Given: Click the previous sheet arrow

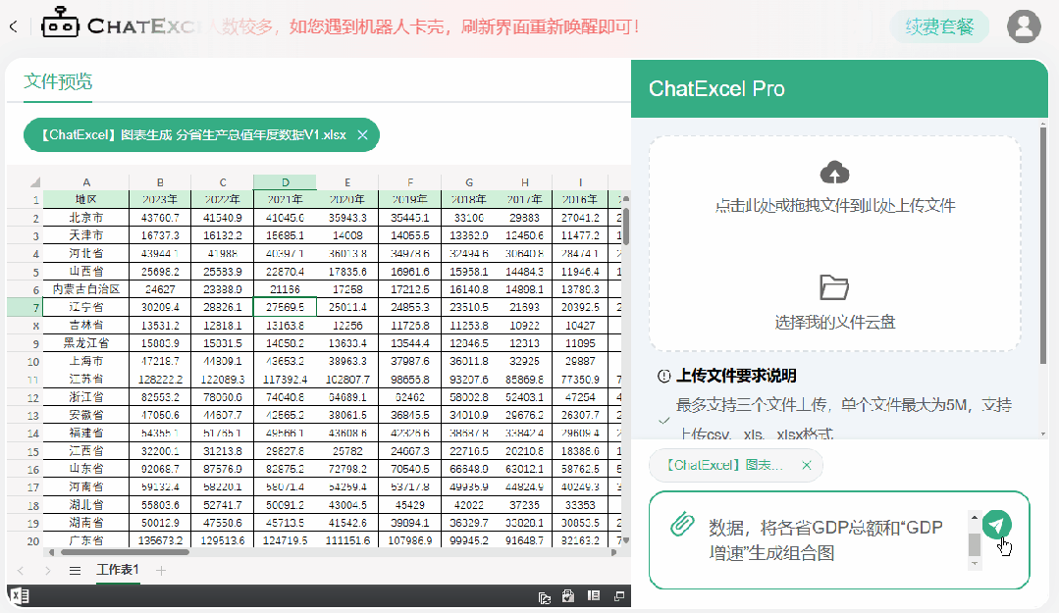Looking at the screenshot, I should tap(21, 571).
